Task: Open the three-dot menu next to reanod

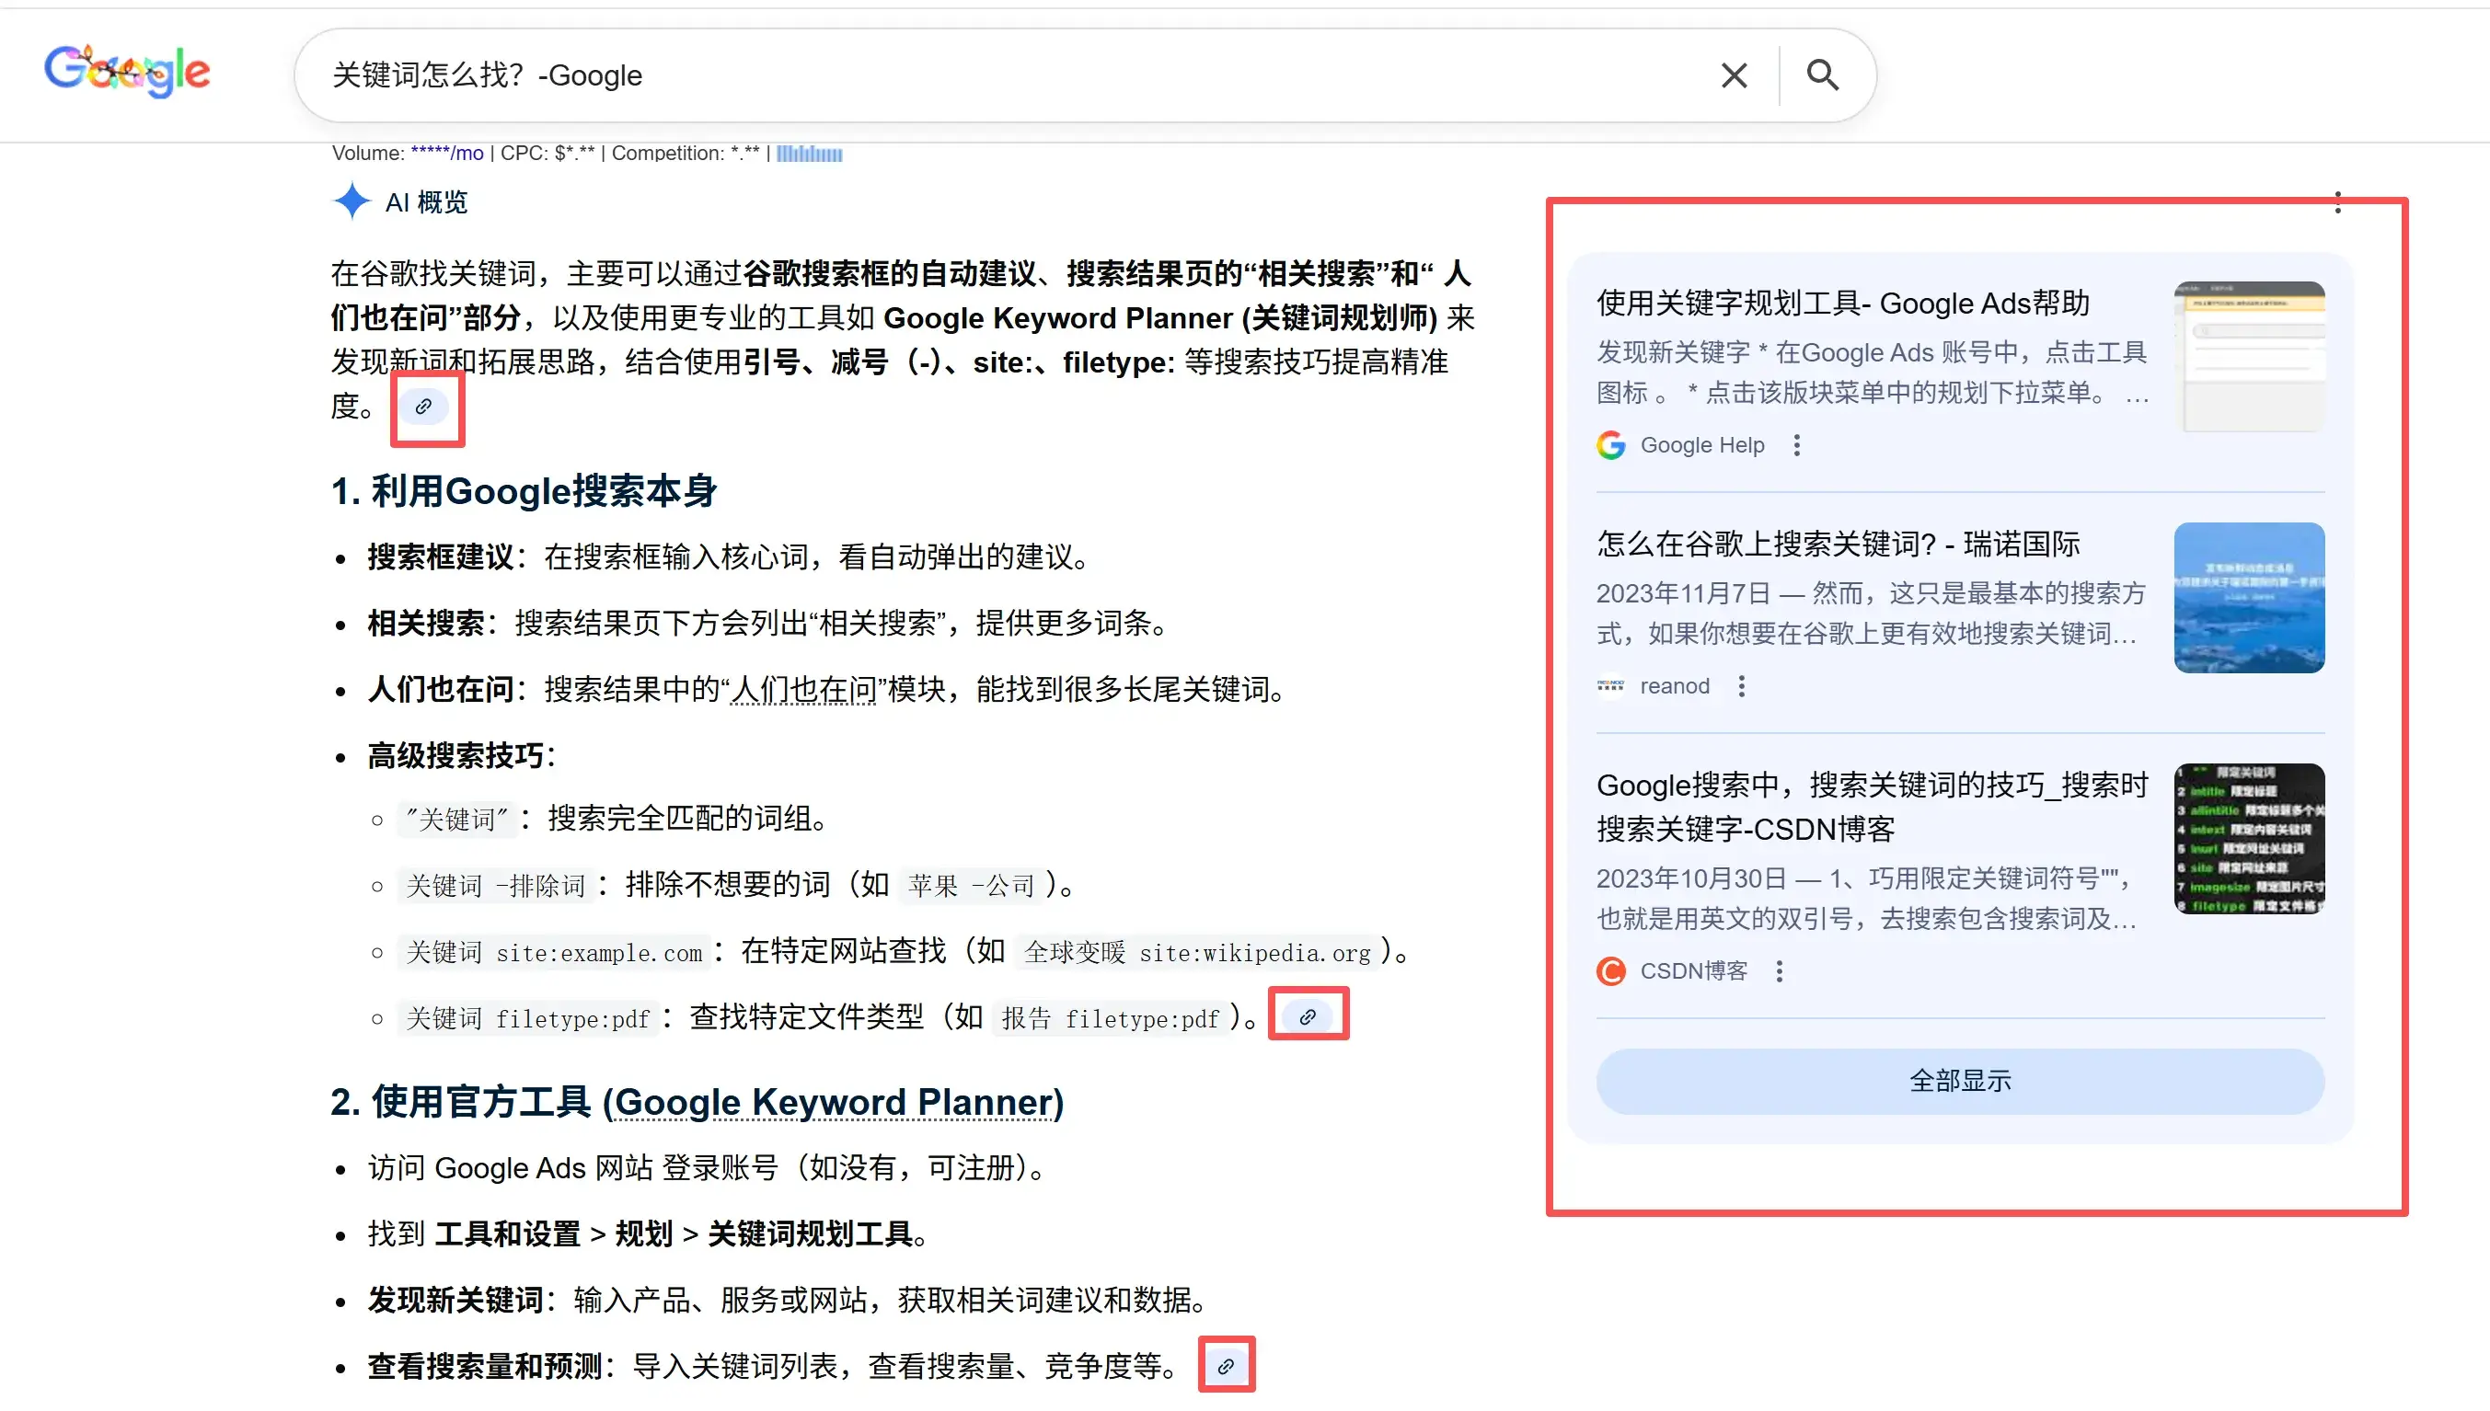Action: click(x=1742, y=686)
